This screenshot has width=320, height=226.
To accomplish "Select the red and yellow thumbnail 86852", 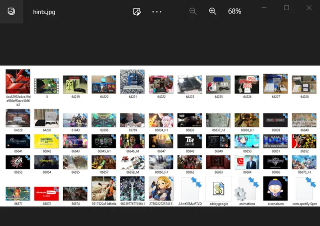I will [x=304, y=141].
